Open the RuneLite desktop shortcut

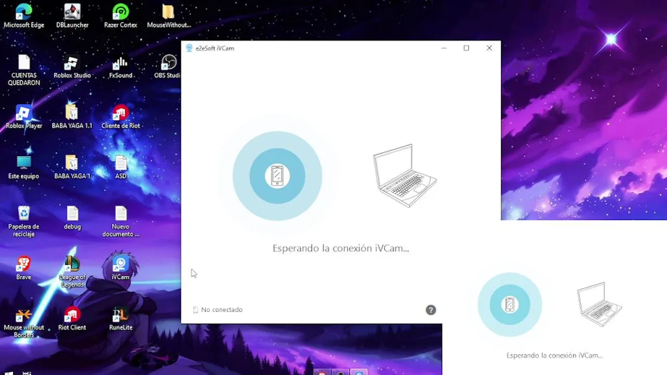point(120,319)
